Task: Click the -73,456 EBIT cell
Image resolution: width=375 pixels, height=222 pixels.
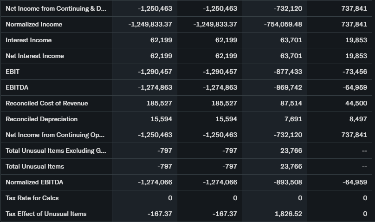Action: 355,72
